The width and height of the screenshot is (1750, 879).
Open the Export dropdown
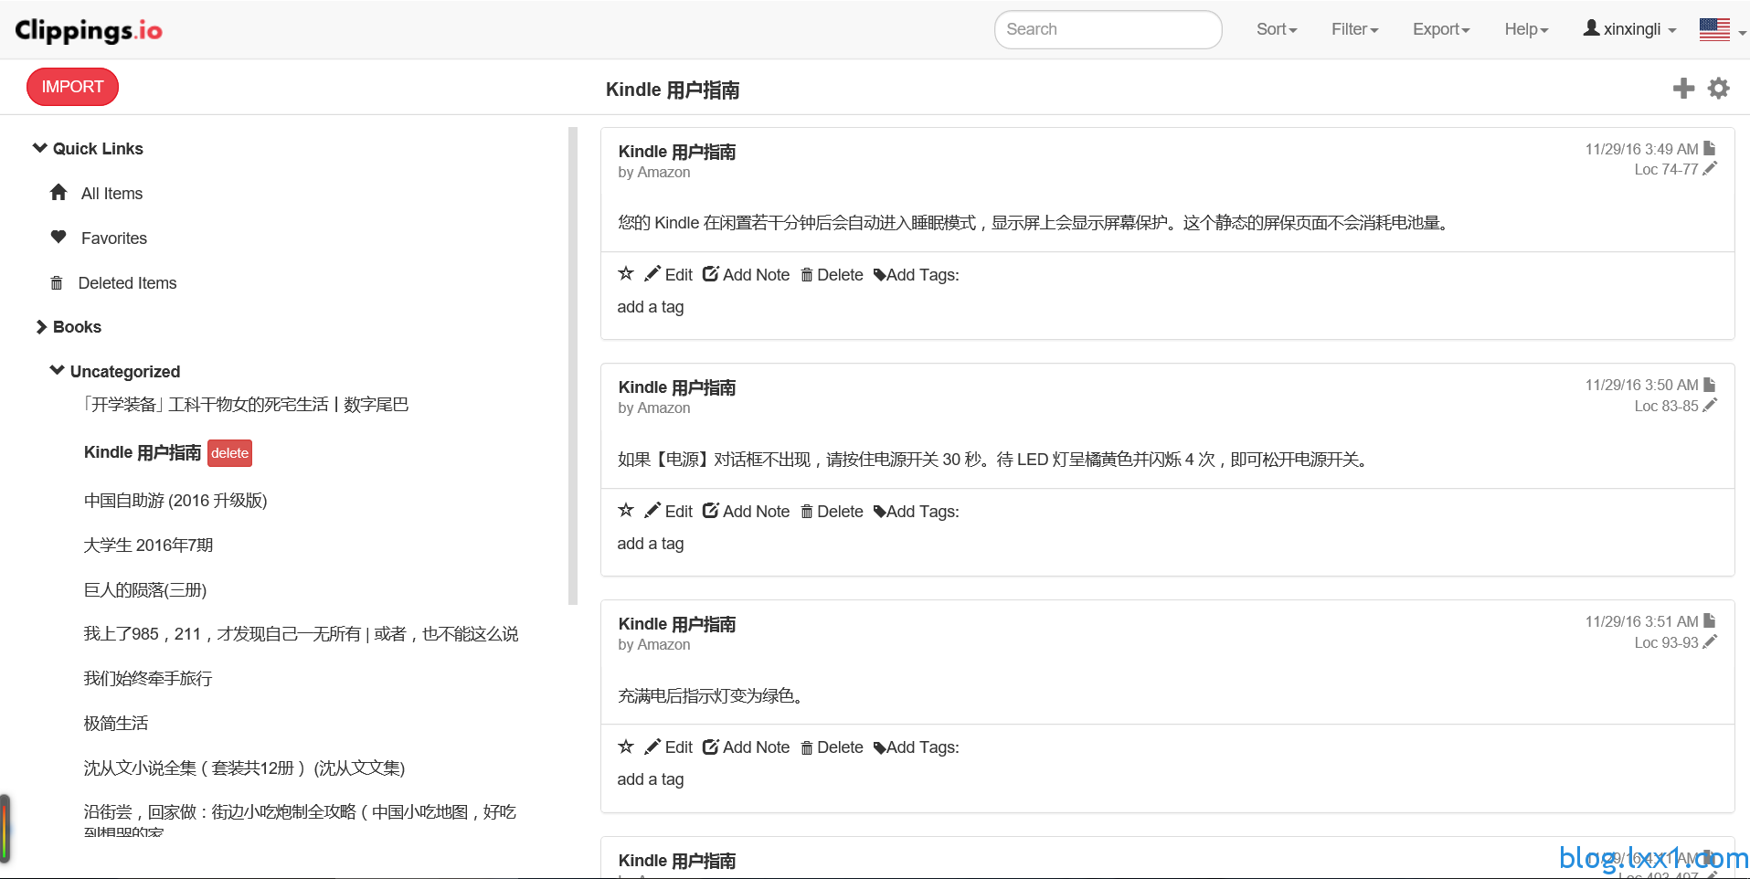click(1441, 29)
